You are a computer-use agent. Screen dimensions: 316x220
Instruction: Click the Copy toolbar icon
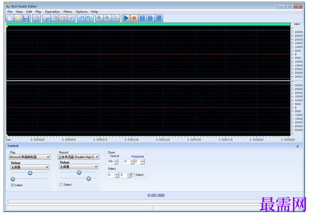coord(55,19)
